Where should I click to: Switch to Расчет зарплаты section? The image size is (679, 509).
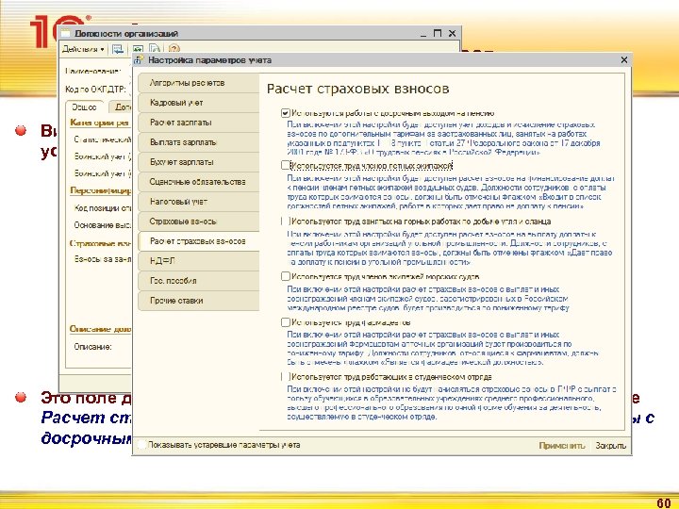[198, 123]
